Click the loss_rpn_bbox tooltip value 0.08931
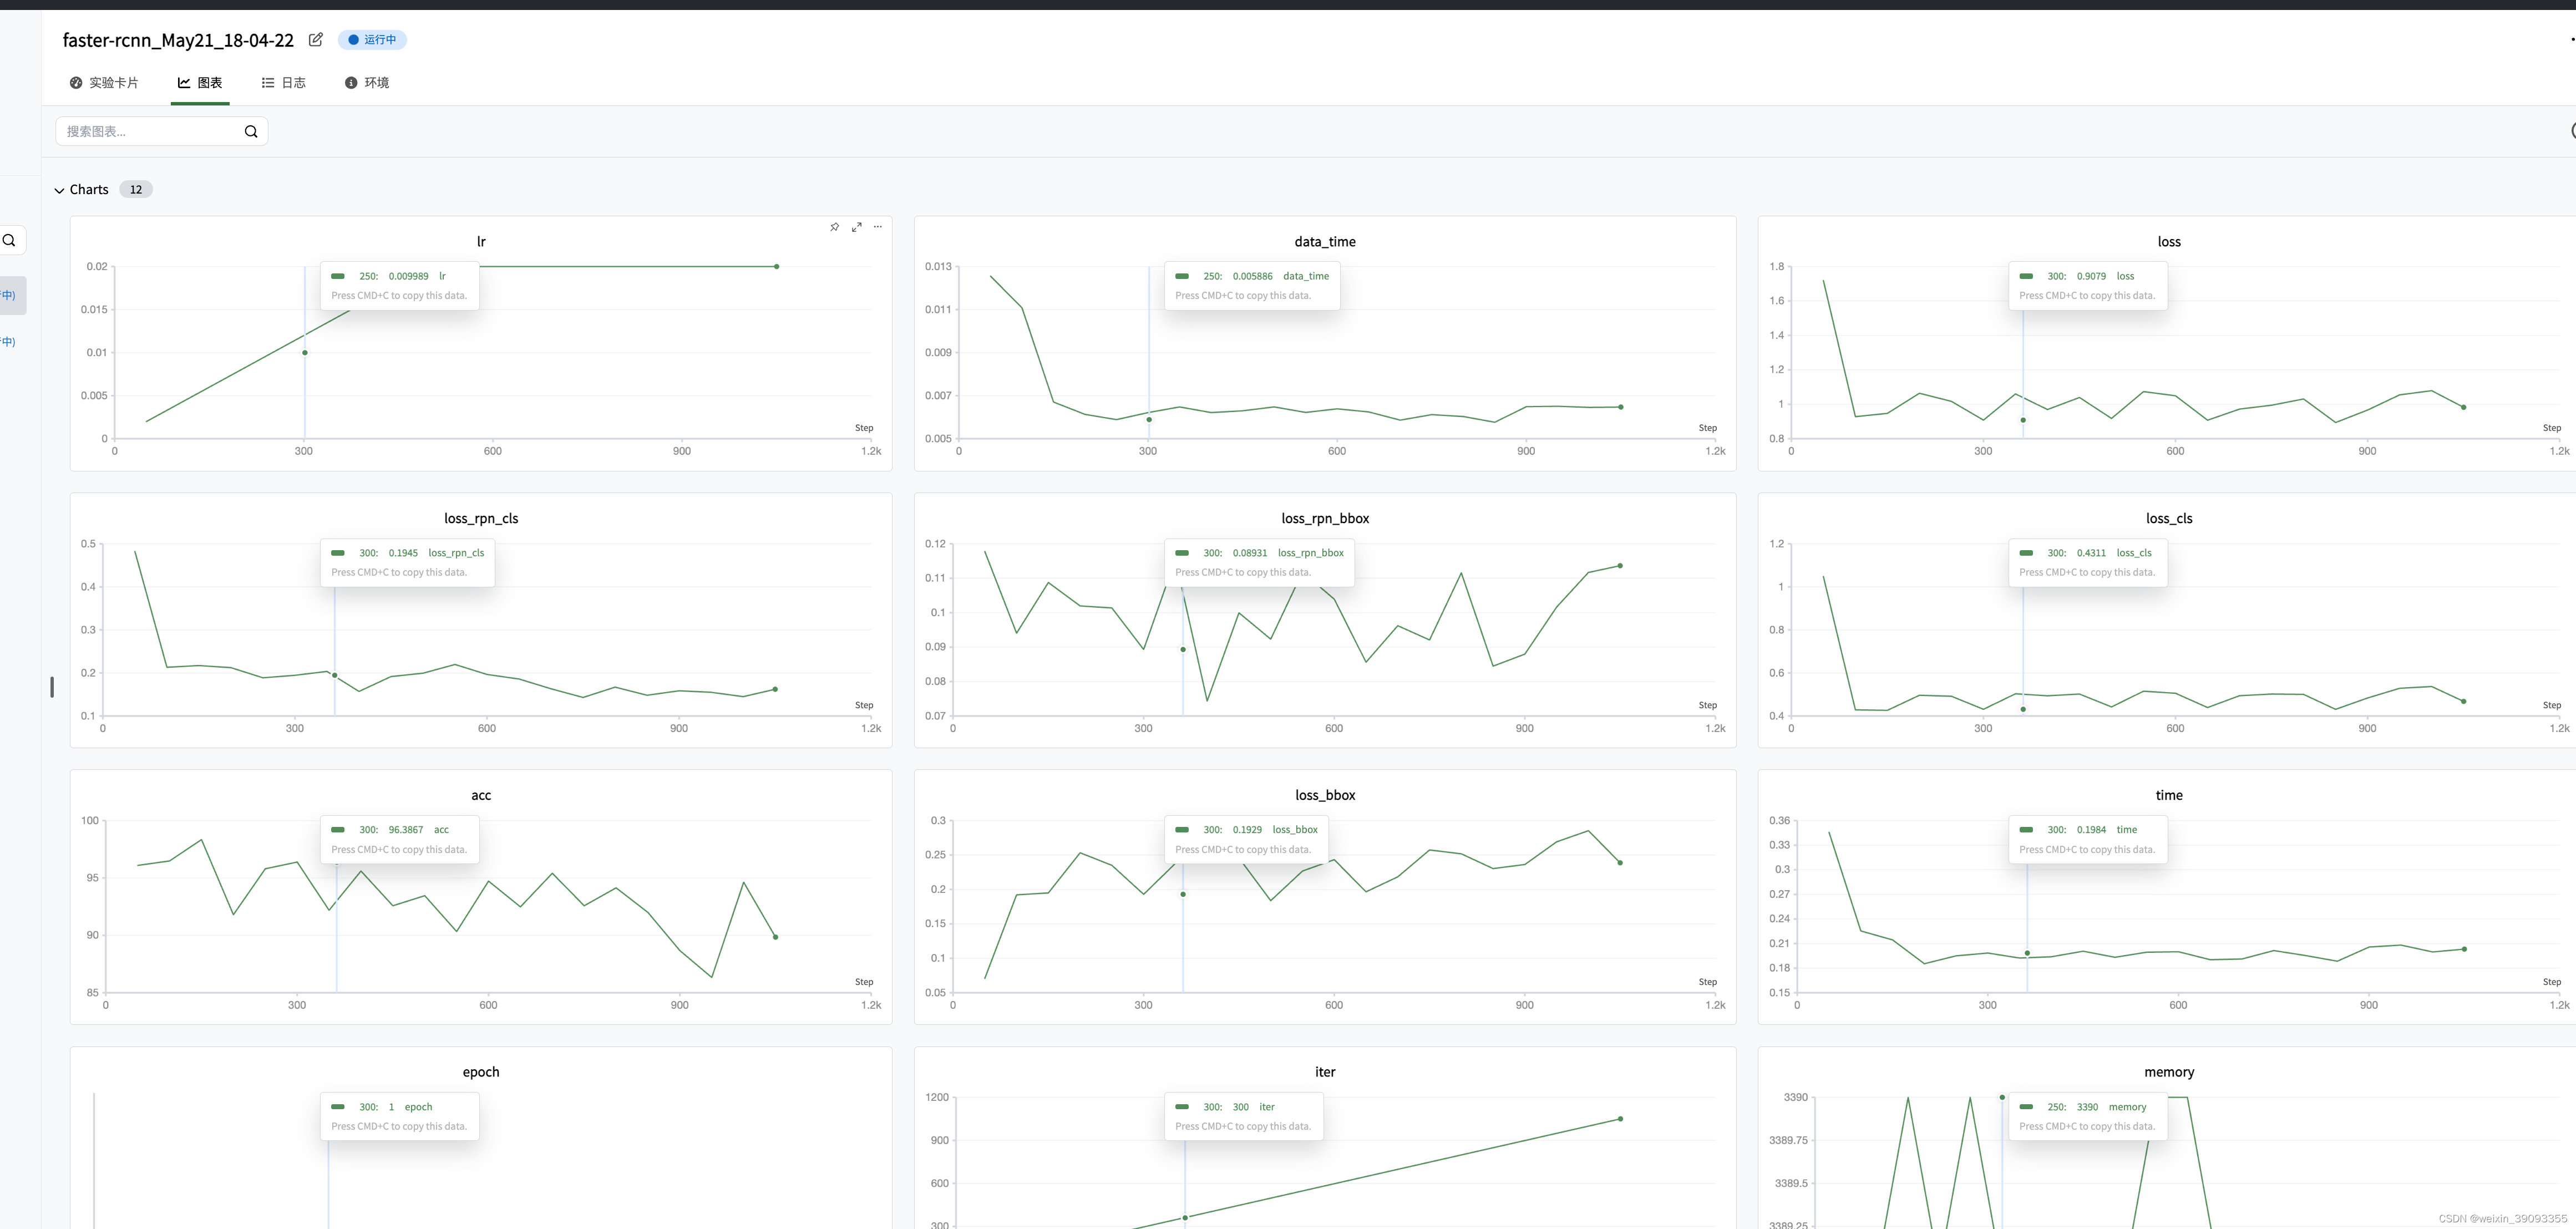Image resolution: width=2576 pixels, height=1229 pixels. [1249, 553]
